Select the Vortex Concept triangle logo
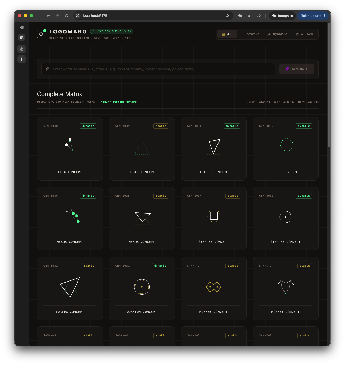 (x=70, y=287)
